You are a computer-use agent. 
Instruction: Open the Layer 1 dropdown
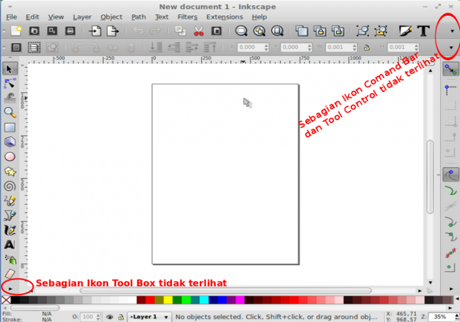click(x=149, y=317)
